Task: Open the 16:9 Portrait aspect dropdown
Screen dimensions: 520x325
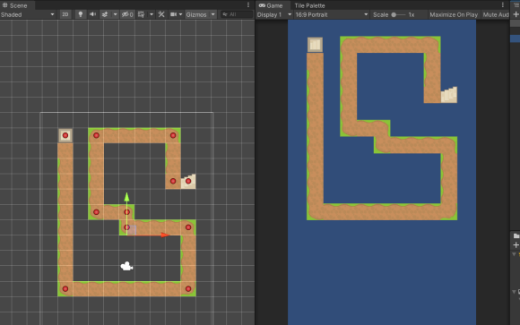Action: pyautogui.click(x=332, y=14)
